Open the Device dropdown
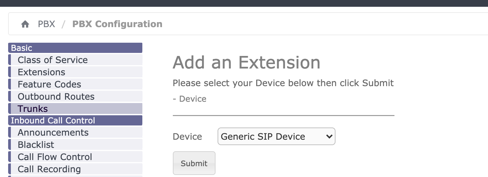488x177 pixels. [276, 136]
